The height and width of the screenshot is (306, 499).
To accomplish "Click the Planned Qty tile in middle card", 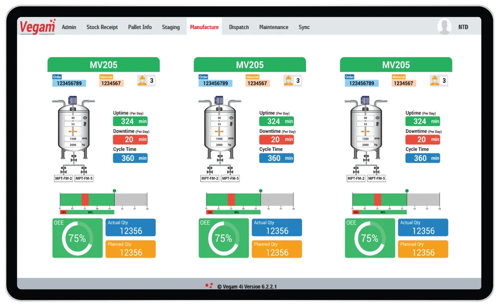I will pyautogui.click(x=277, y=249).
